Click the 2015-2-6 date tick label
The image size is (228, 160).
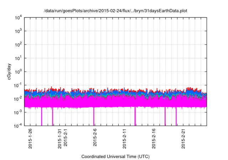95,137
